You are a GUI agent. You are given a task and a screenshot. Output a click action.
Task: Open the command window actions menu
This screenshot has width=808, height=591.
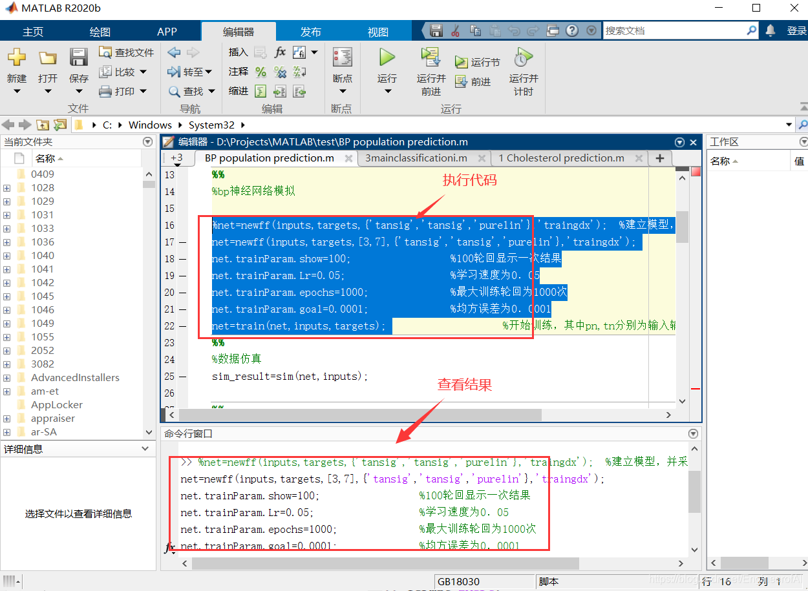coord(693,434)
